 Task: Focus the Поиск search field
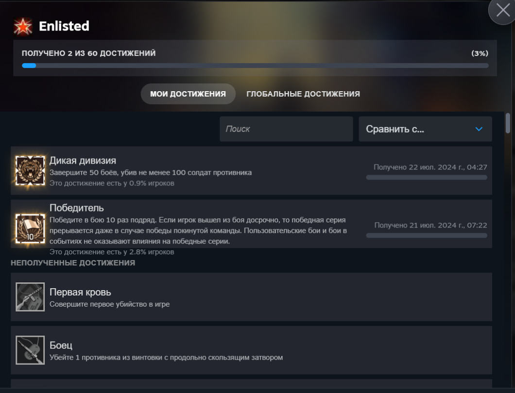[286, 129]
